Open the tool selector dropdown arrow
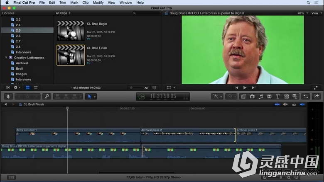This screenshot has height=182, width=324. [x=95, y=97]
